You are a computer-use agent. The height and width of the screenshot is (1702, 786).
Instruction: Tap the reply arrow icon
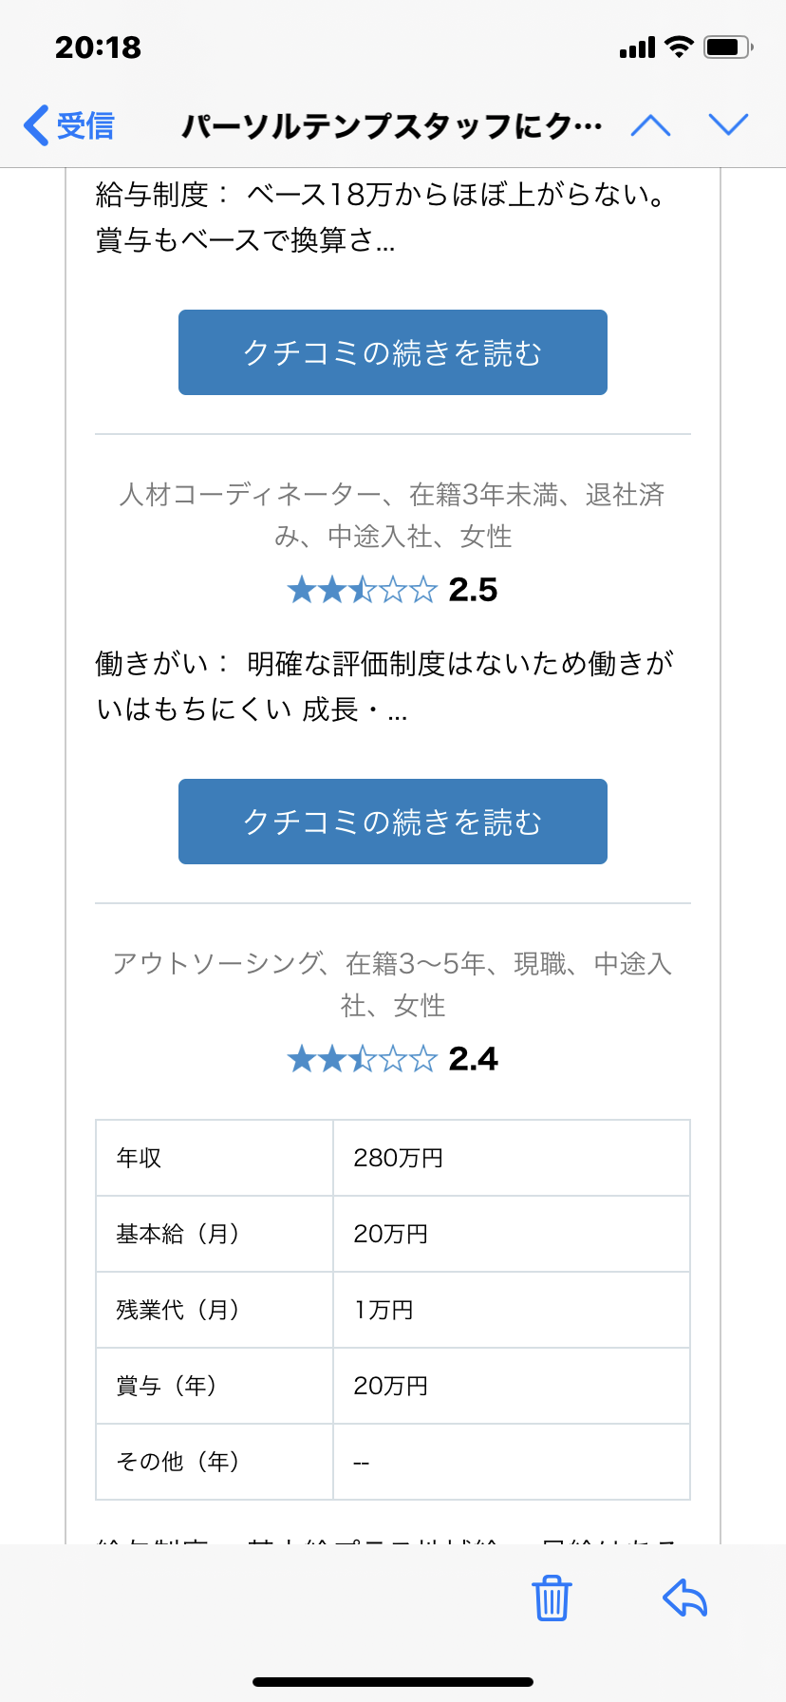[685, 1598]
